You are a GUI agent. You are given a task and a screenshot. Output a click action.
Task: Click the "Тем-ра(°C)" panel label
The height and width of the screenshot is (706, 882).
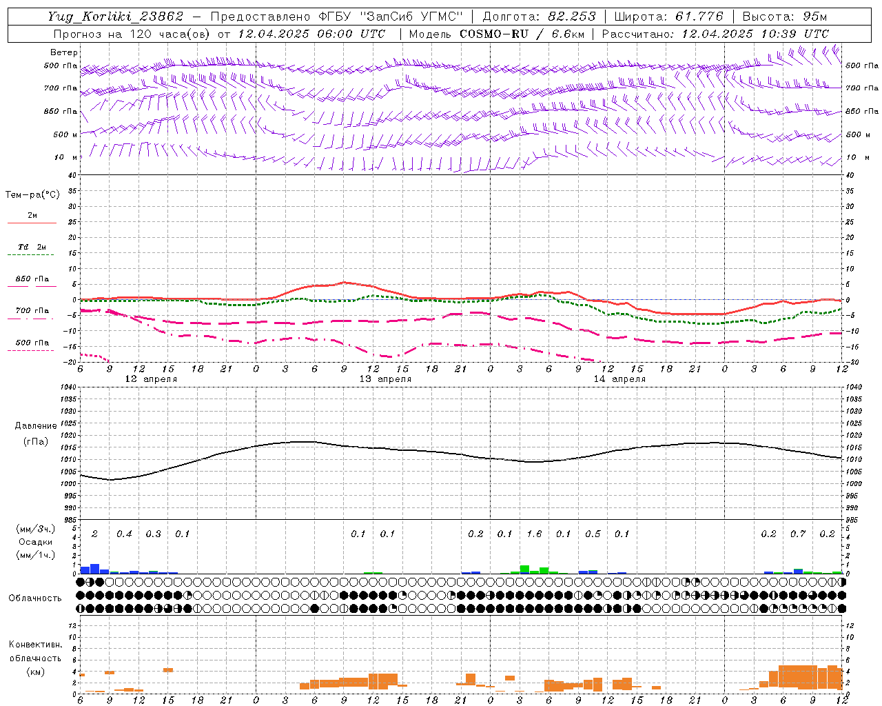point(32,195)
